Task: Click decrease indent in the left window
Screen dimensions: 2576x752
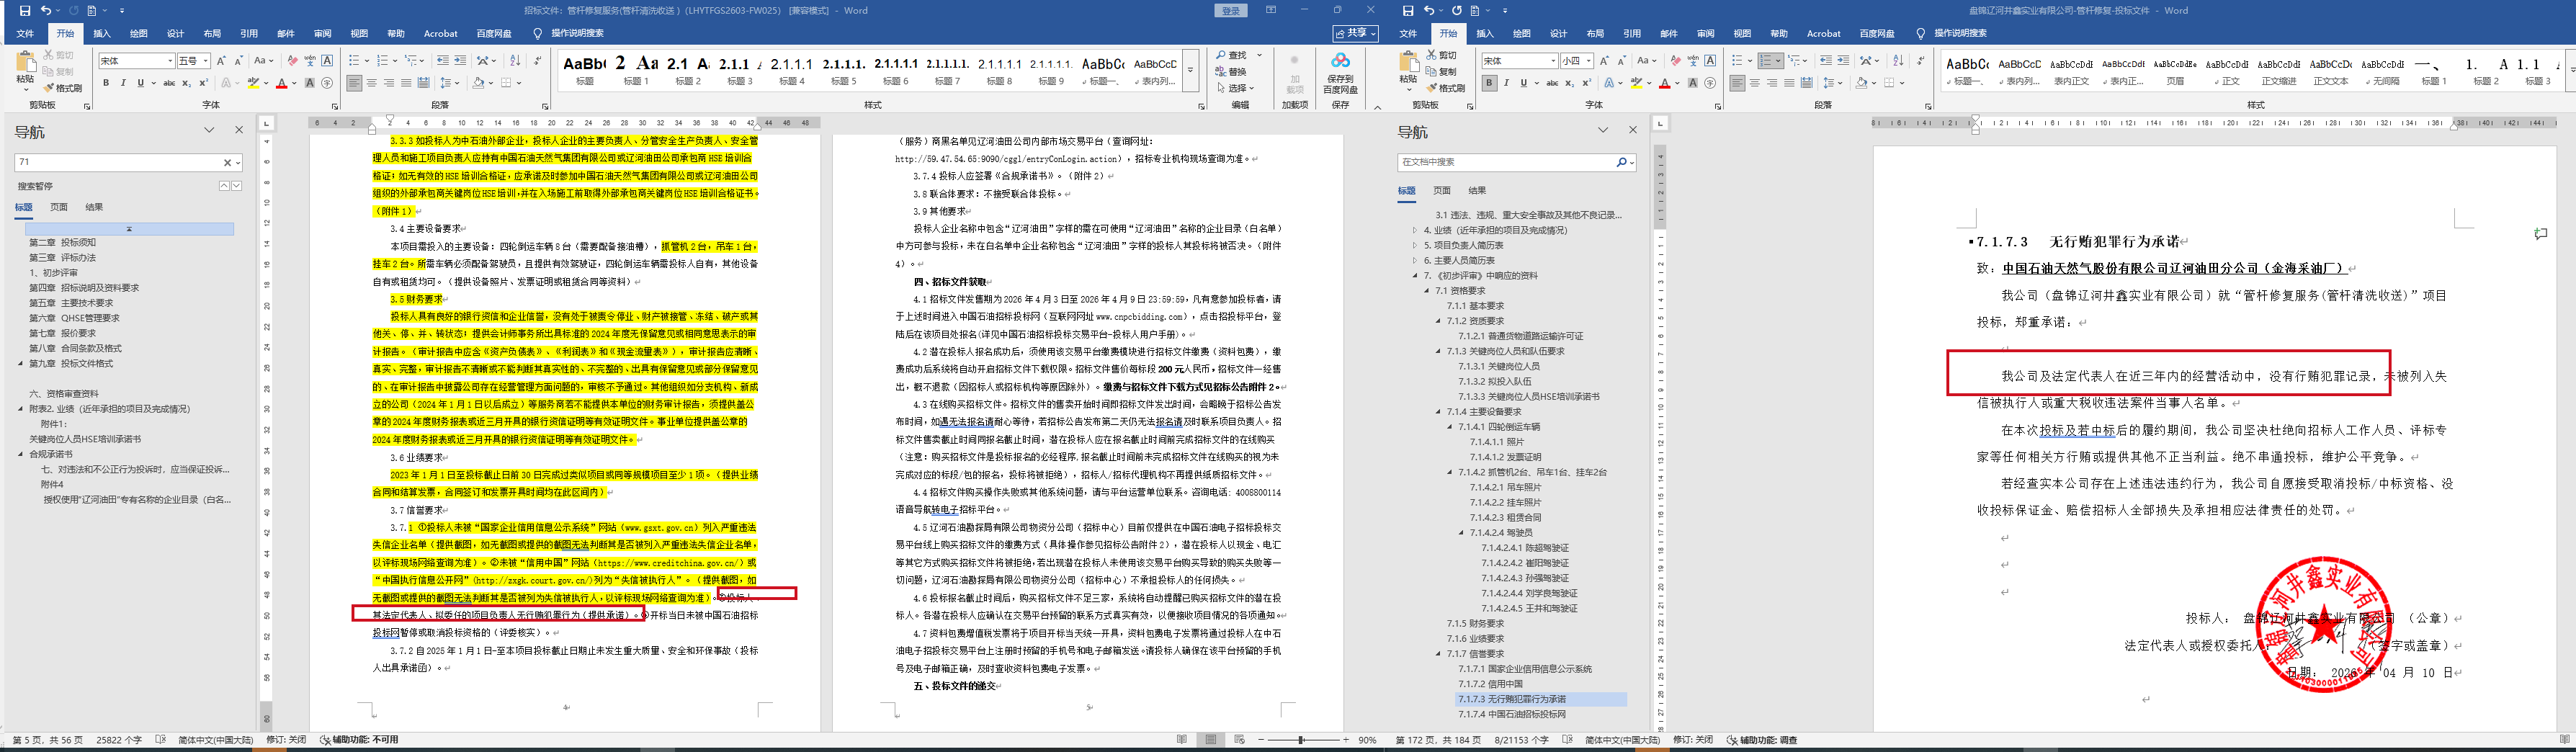Action: click(443, 61)
